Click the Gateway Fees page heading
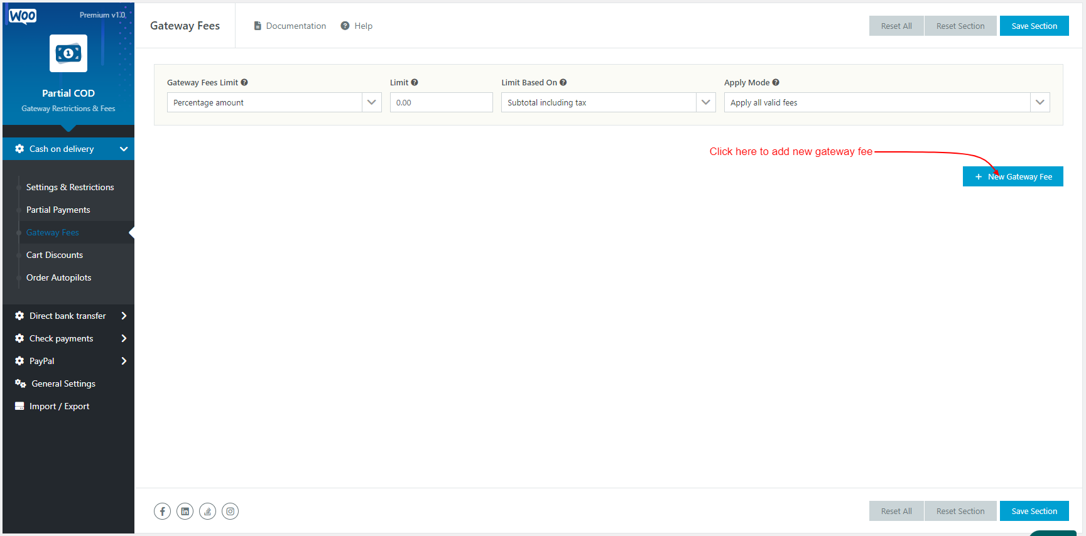1086x536 pixels. point(185,26)
